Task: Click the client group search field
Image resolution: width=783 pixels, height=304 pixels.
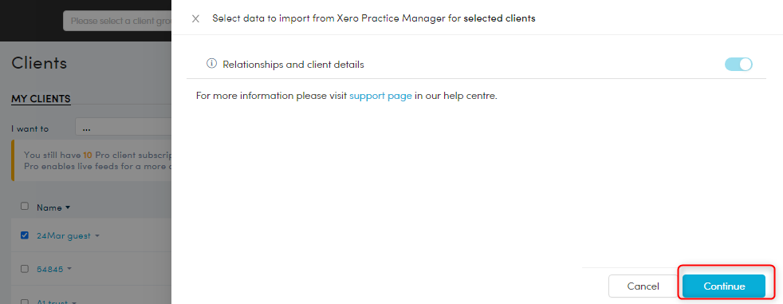Action: [x=117, y=21]
